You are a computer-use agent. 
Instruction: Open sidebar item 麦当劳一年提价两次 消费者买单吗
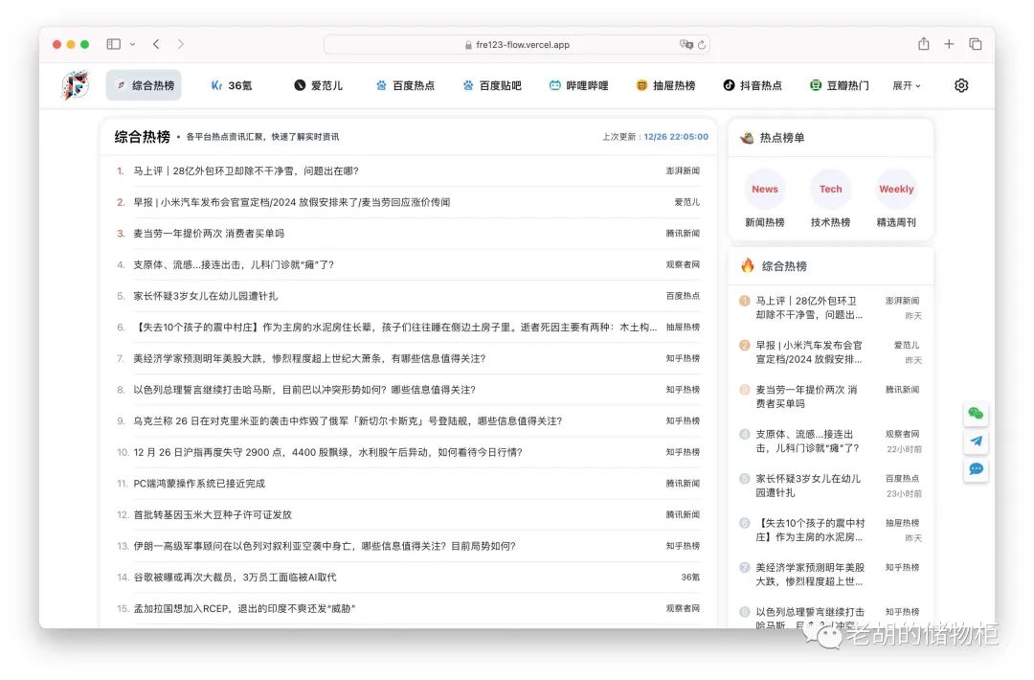[x=806, y=397]
